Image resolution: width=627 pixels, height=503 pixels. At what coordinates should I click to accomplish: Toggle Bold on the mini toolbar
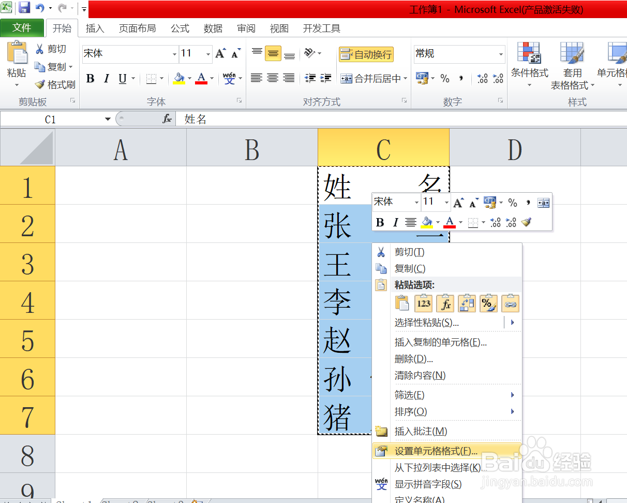coord(380,222)
